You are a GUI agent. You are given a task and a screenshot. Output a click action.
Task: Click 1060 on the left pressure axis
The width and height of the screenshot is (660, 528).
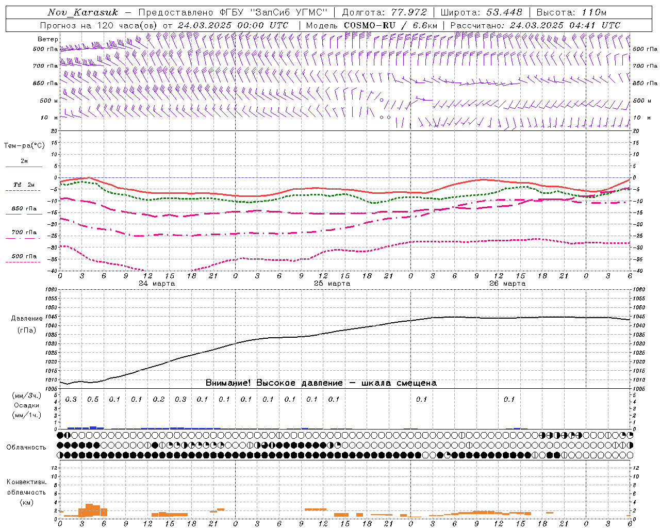pos(51,290)
